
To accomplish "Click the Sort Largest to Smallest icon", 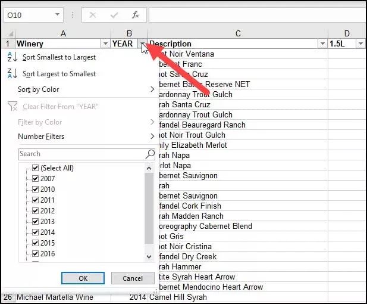I will point(11,73).
